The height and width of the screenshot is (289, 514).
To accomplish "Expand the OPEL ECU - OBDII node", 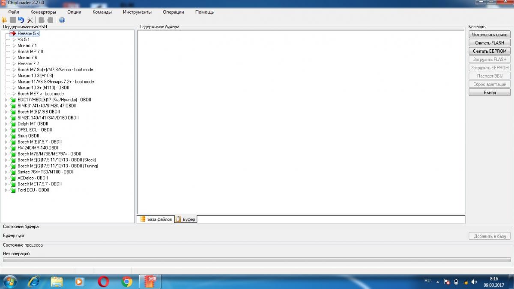I will pos(6,130).
